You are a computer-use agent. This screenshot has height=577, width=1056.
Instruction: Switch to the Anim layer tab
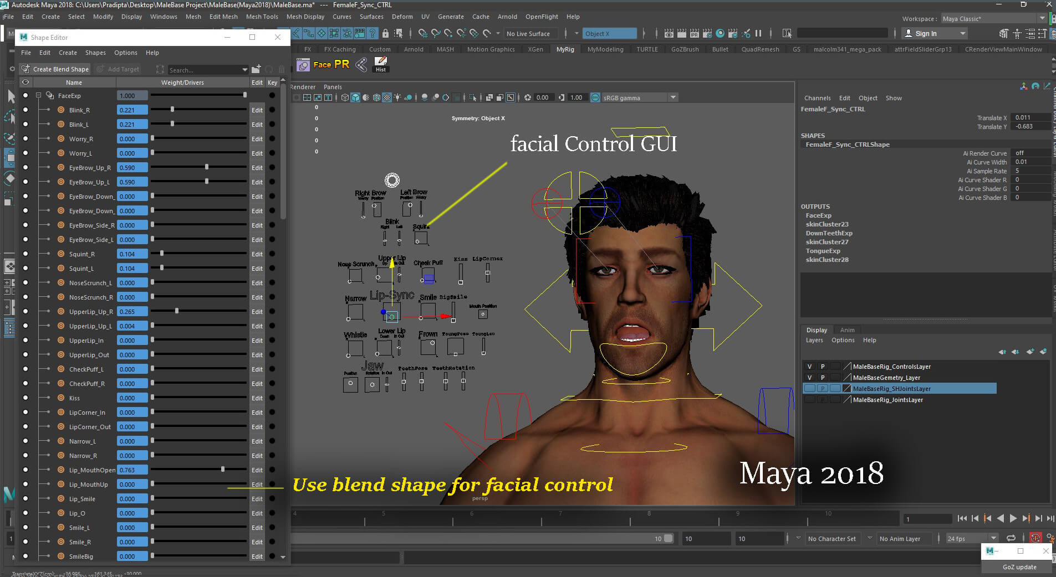[x=847, y=330]
